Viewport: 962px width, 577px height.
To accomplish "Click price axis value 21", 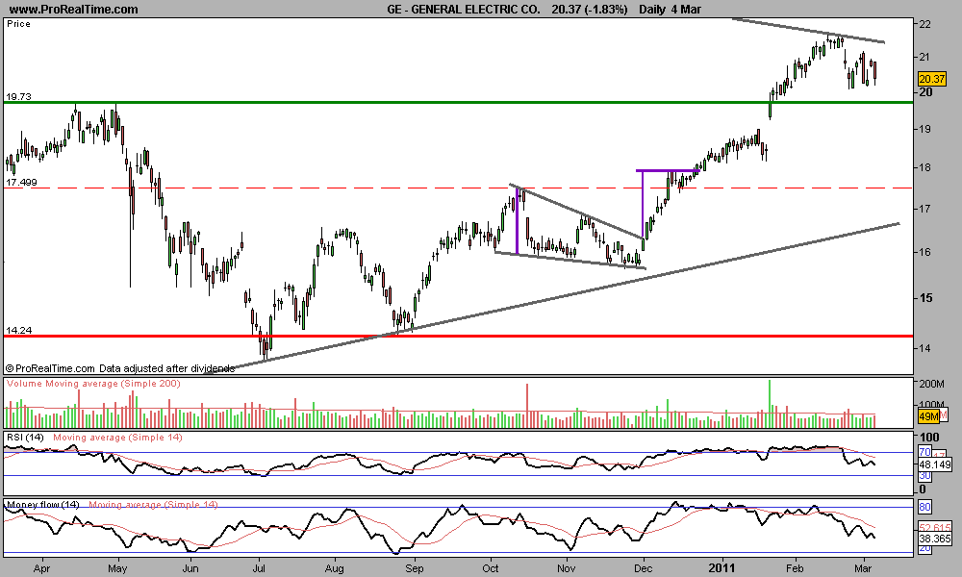I will click(925, 57).
